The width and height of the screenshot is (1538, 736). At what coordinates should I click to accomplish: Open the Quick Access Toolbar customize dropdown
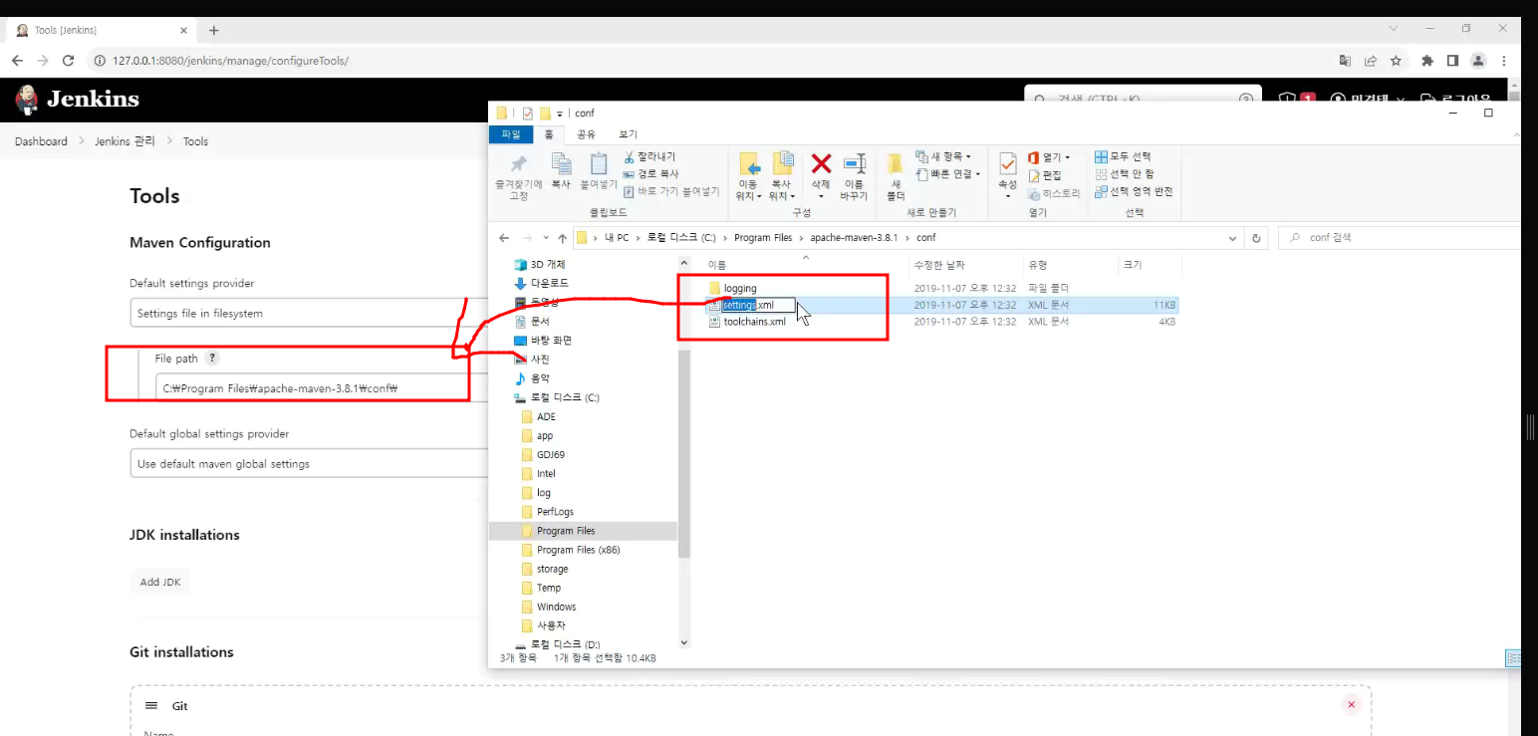[x=560, y=114]
